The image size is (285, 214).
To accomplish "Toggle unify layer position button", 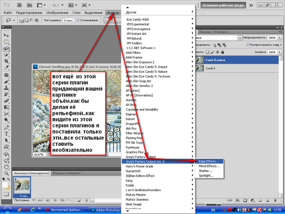I will 215,45.
